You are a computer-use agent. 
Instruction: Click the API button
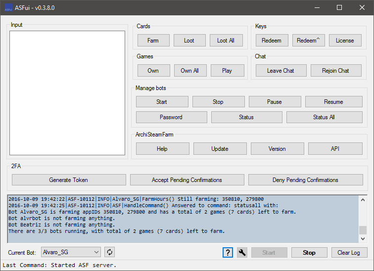coord(335,149)
